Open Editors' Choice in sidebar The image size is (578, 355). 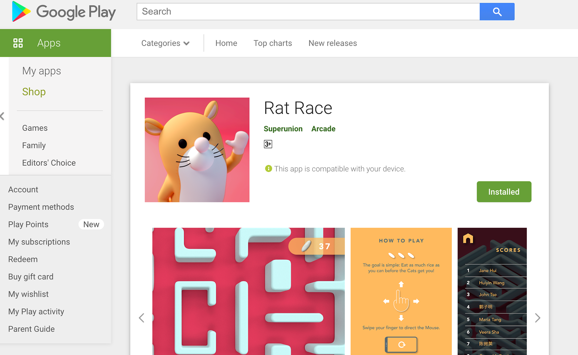[49, 163]
